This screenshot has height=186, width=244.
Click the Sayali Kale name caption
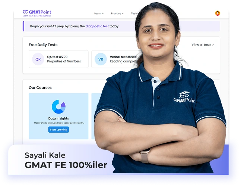(x=45, y=155)
